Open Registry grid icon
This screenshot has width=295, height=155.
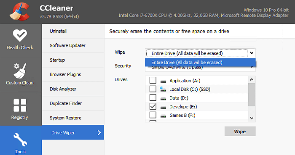pos(20,105)
